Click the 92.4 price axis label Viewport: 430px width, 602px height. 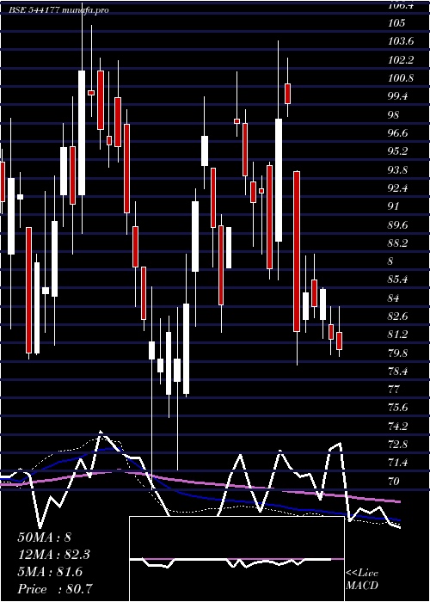(x=397, y=188)
